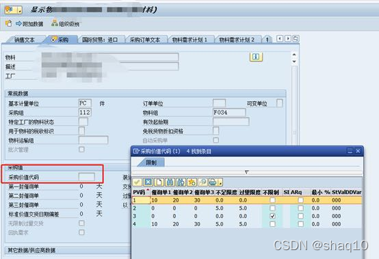Toggle the 回执需求 checkbox

(x=81, y=232)
